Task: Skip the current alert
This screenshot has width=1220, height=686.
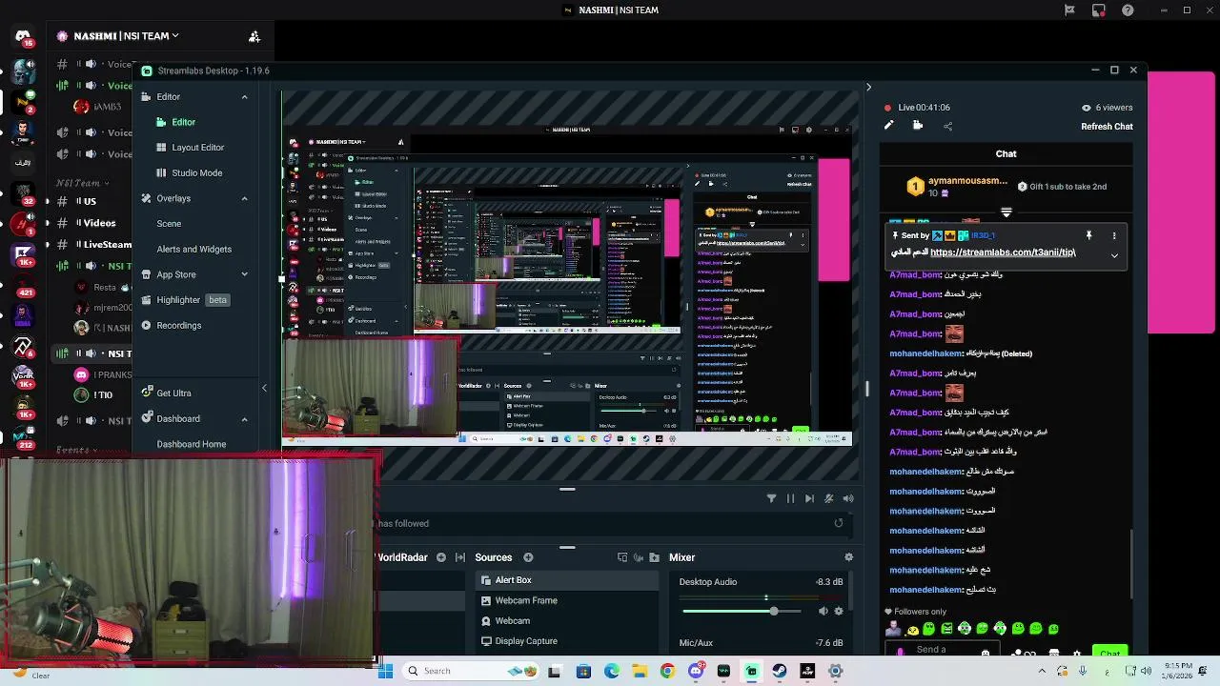Action: pyautogui.click(x=809, y=498)
